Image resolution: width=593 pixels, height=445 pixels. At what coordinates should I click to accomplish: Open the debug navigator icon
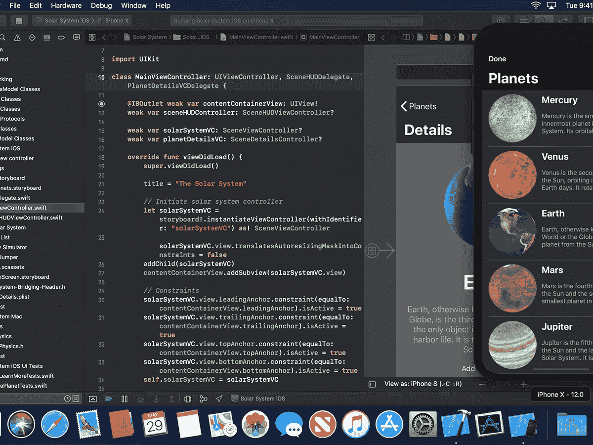47,38
